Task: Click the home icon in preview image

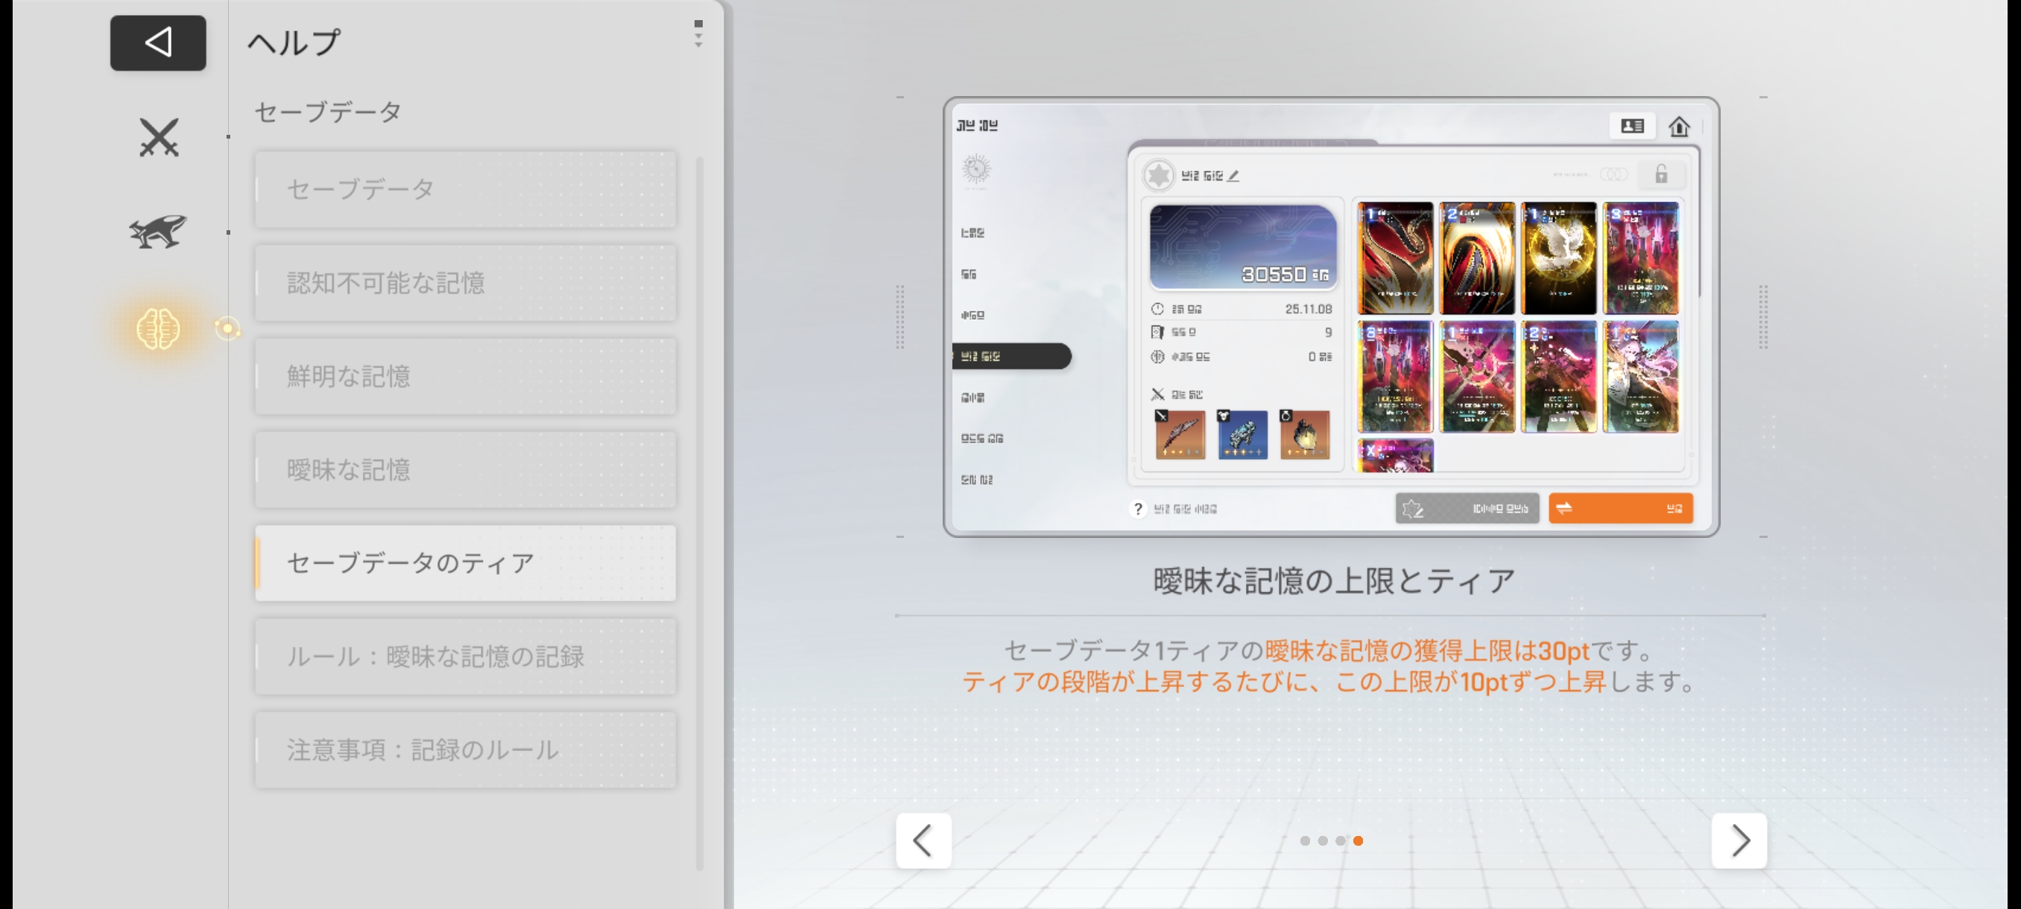Action: (1678, 126)
